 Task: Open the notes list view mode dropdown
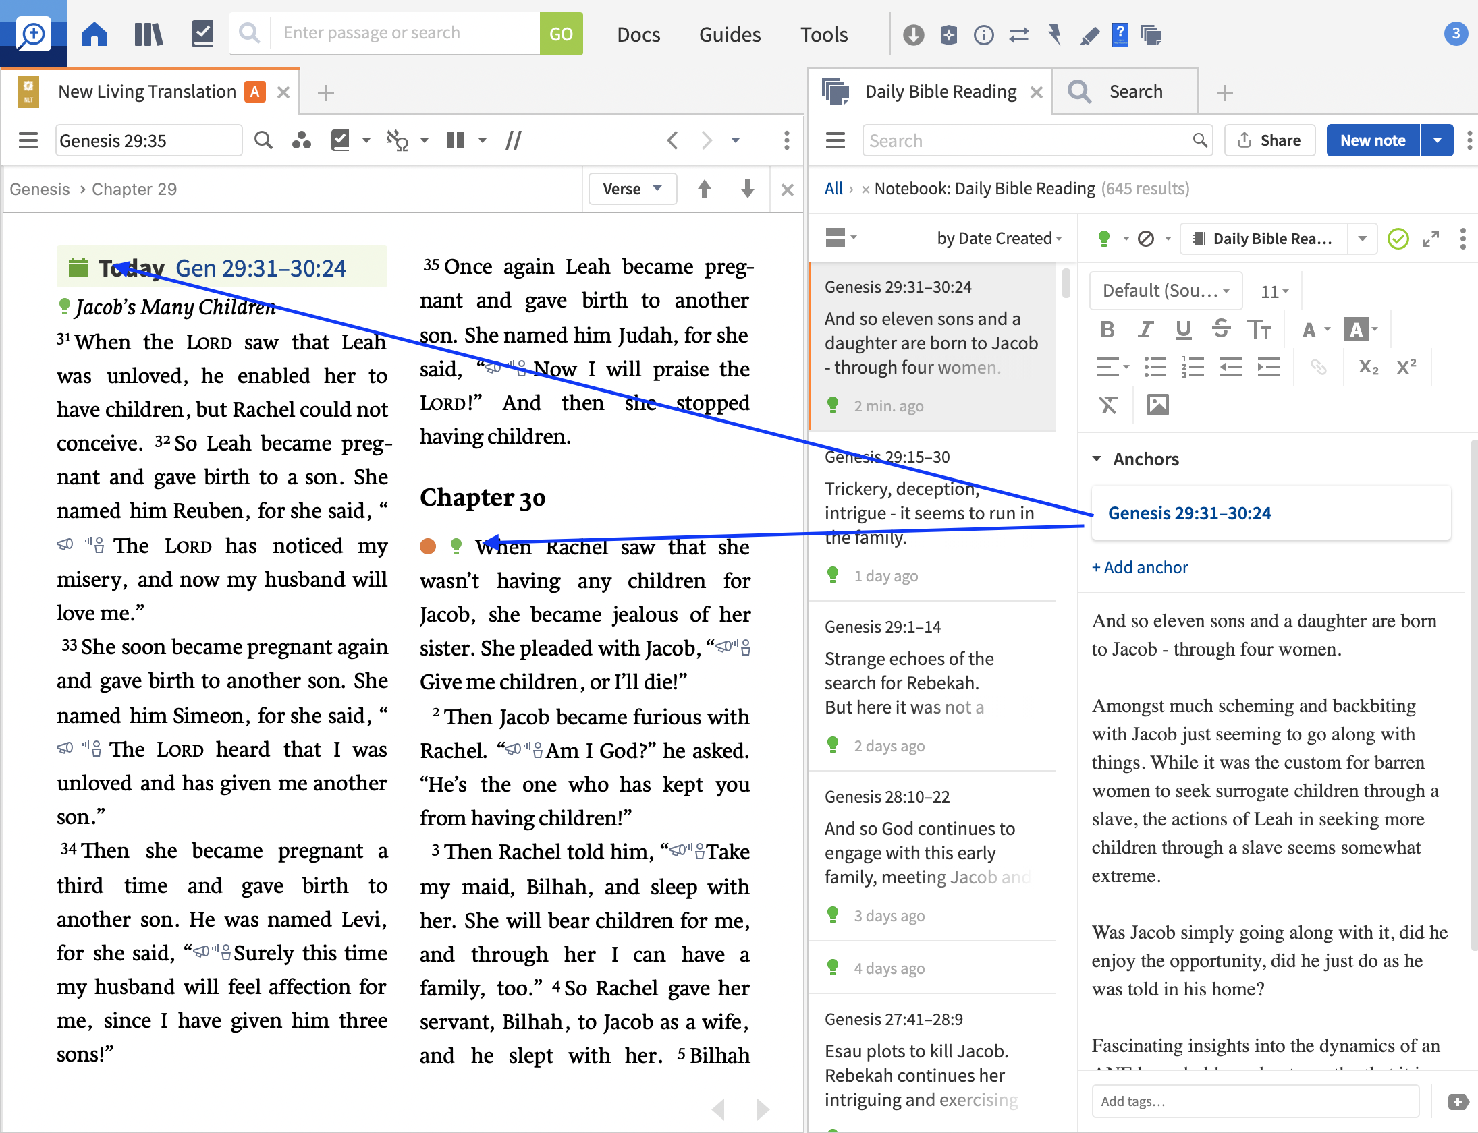[x=841, y=237]
